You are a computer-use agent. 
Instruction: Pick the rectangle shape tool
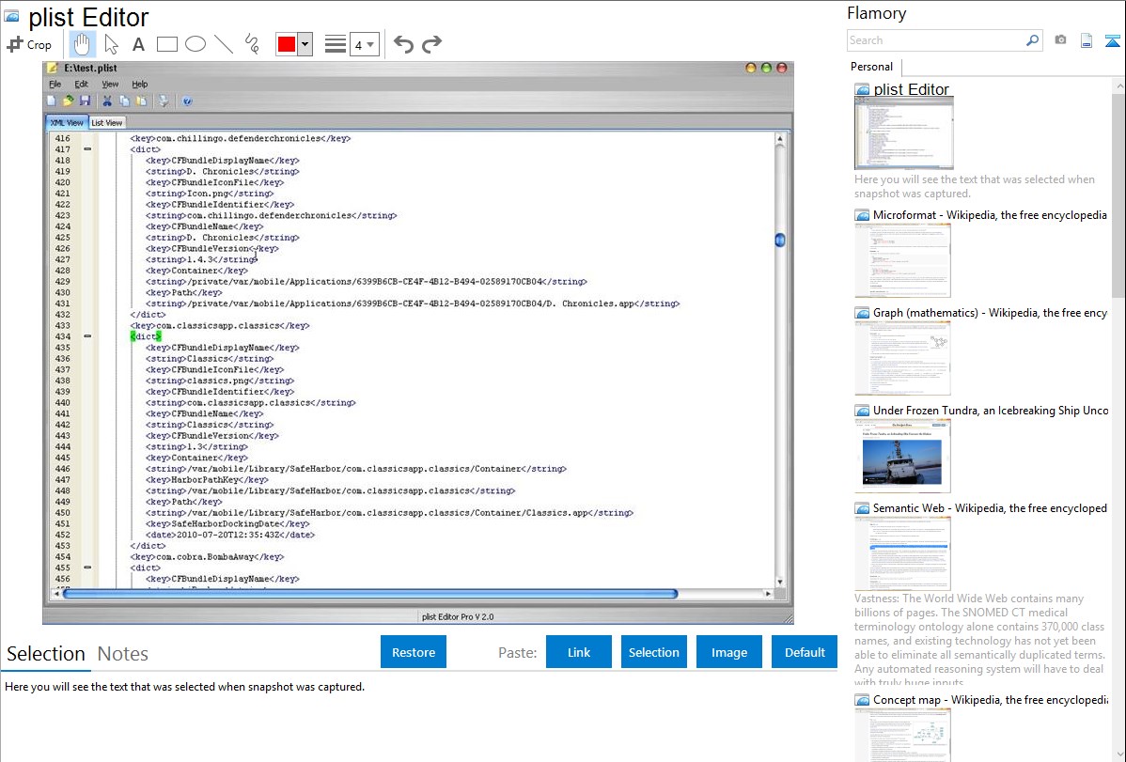pos(166,44)
